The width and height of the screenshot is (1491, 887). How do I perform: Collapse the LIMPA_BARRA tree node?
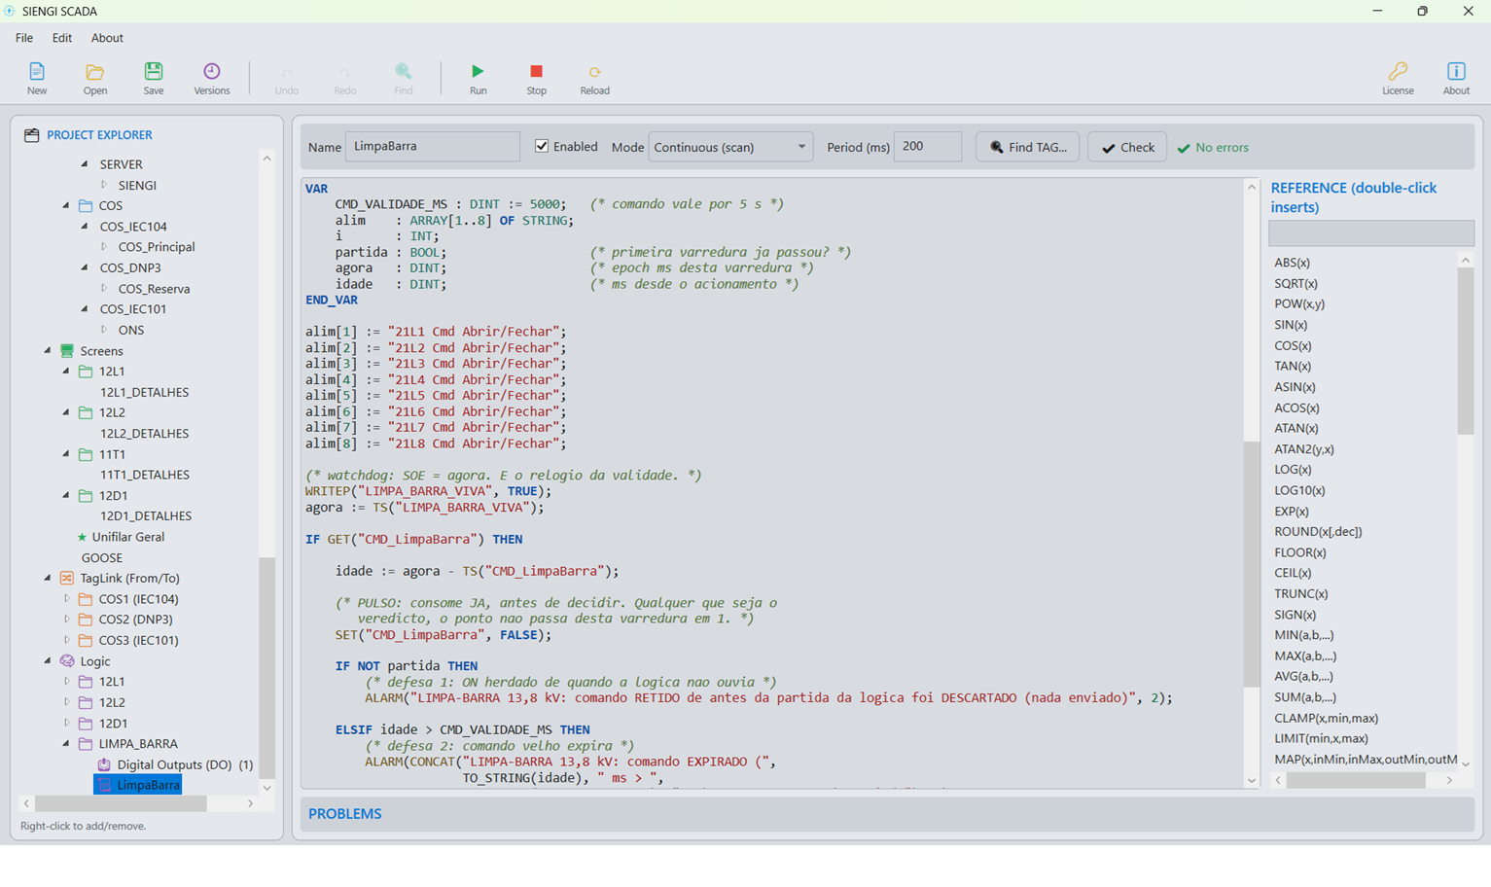[x=66, y=744]
